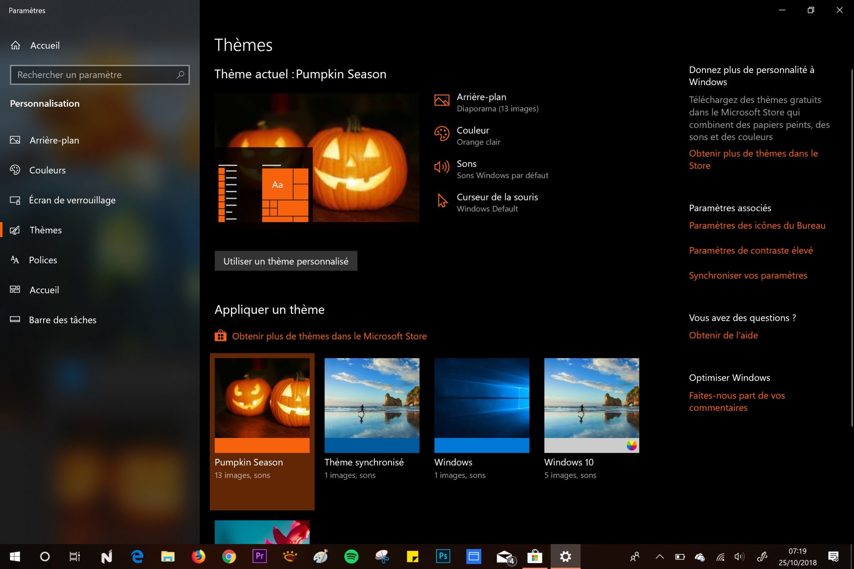This screenshot has width=854, height=569.
Task: Open the Couleur Orange clair setting
Action: pyautogui.click(x=467, y=136)
